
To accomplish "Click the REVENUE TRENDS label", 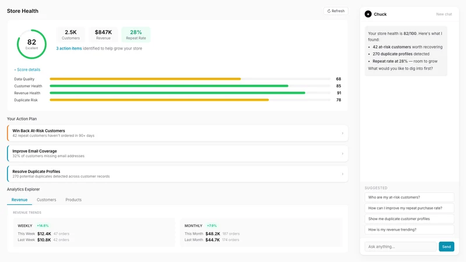I will click(27, 213).
